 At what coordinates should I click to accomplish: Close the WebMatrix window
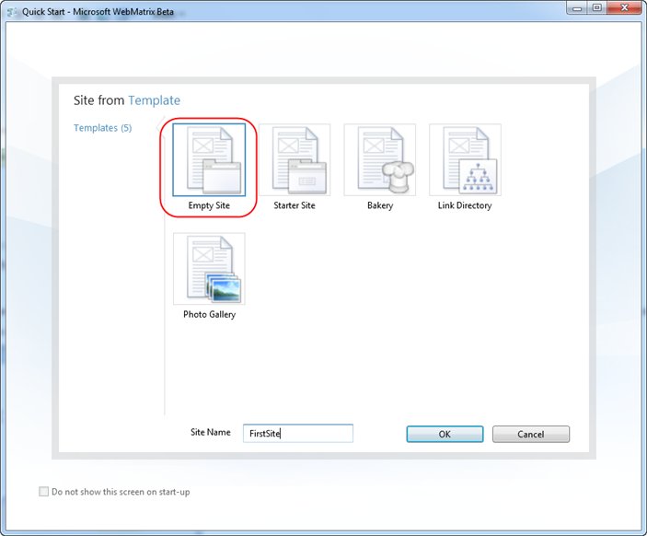[624, 8]
